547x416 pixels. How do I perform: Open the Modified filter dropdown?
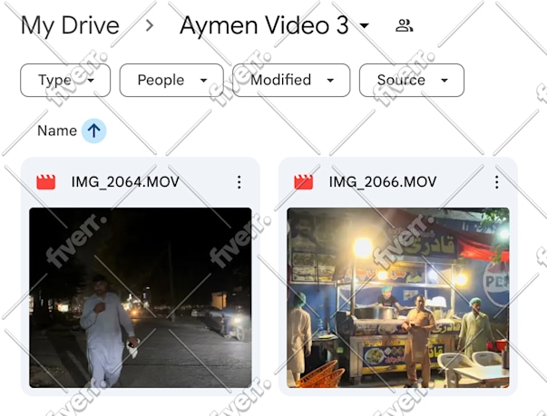(x=291, y=80)
